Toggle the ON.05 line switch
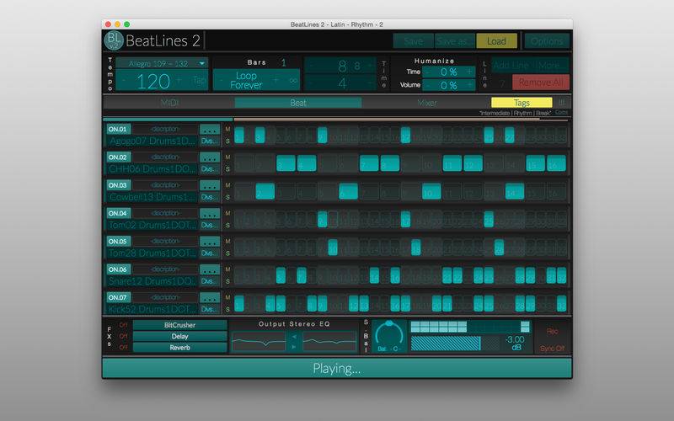The height and width of the screenshot is (421, 674). (118, 242)
